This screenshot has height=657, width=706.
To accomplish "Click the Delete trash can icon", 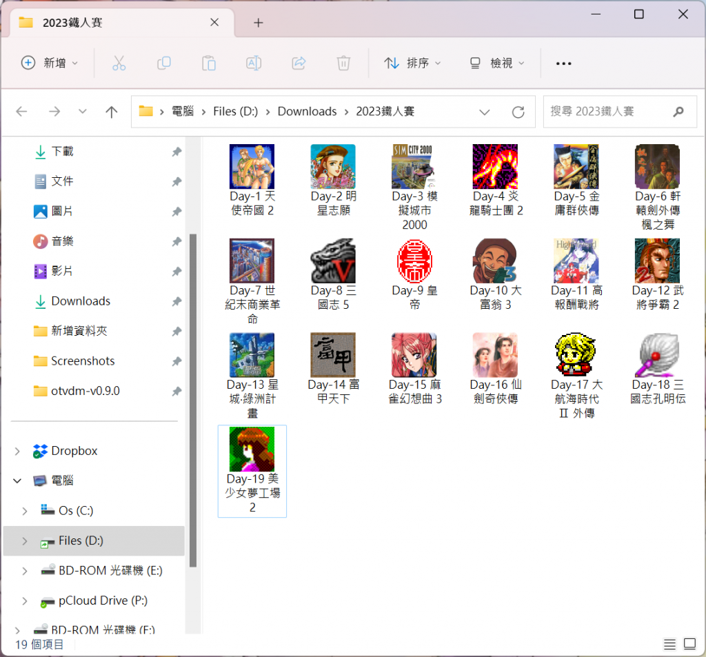I will pos(343,63).
